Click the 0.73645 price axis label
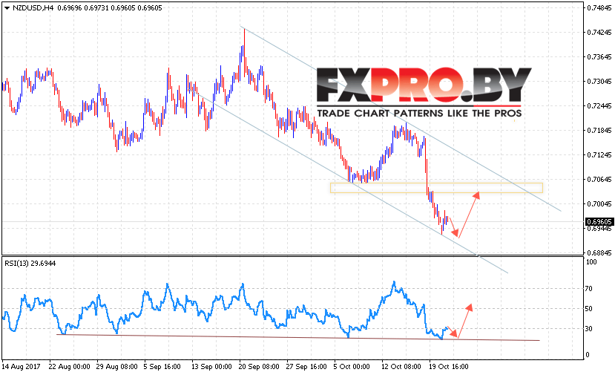The width and height of the screenshot is (615, 375). coord(599,57)
